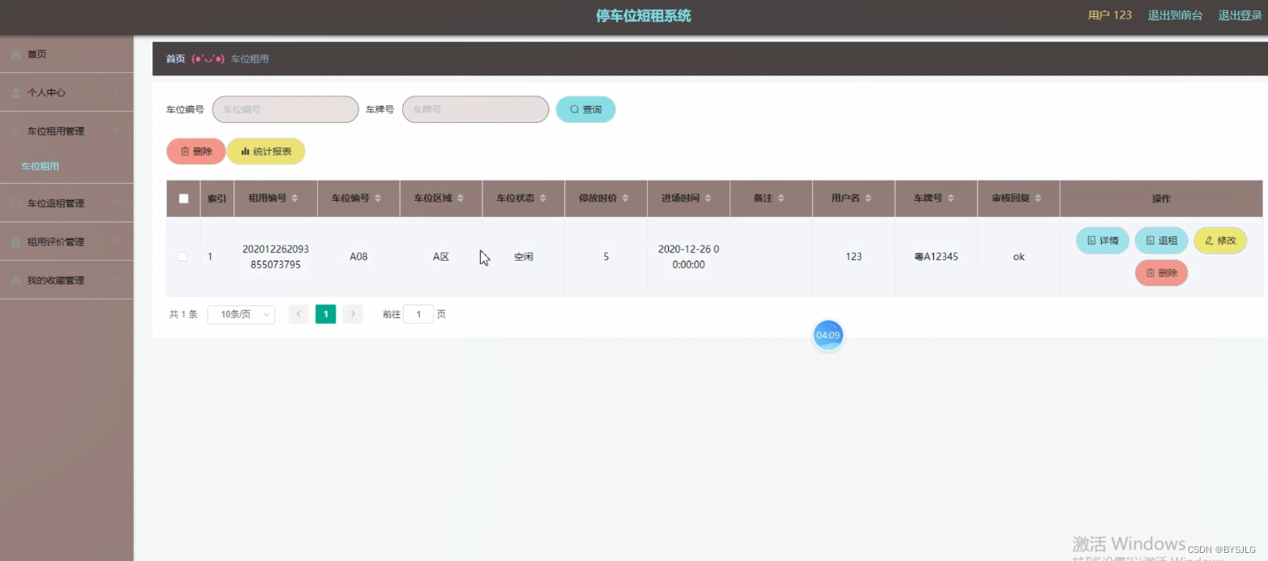The width and height of the screenshot is (1268, 561).
Task: Go to next page arrow
Action: (353, 314)
